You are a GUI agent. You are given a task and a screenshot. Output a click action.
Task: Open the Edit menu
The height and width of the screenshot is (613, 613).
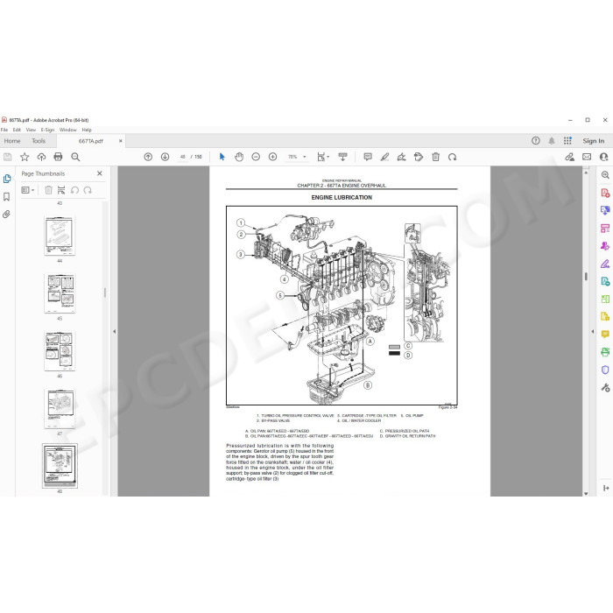(x=17, y=130)
